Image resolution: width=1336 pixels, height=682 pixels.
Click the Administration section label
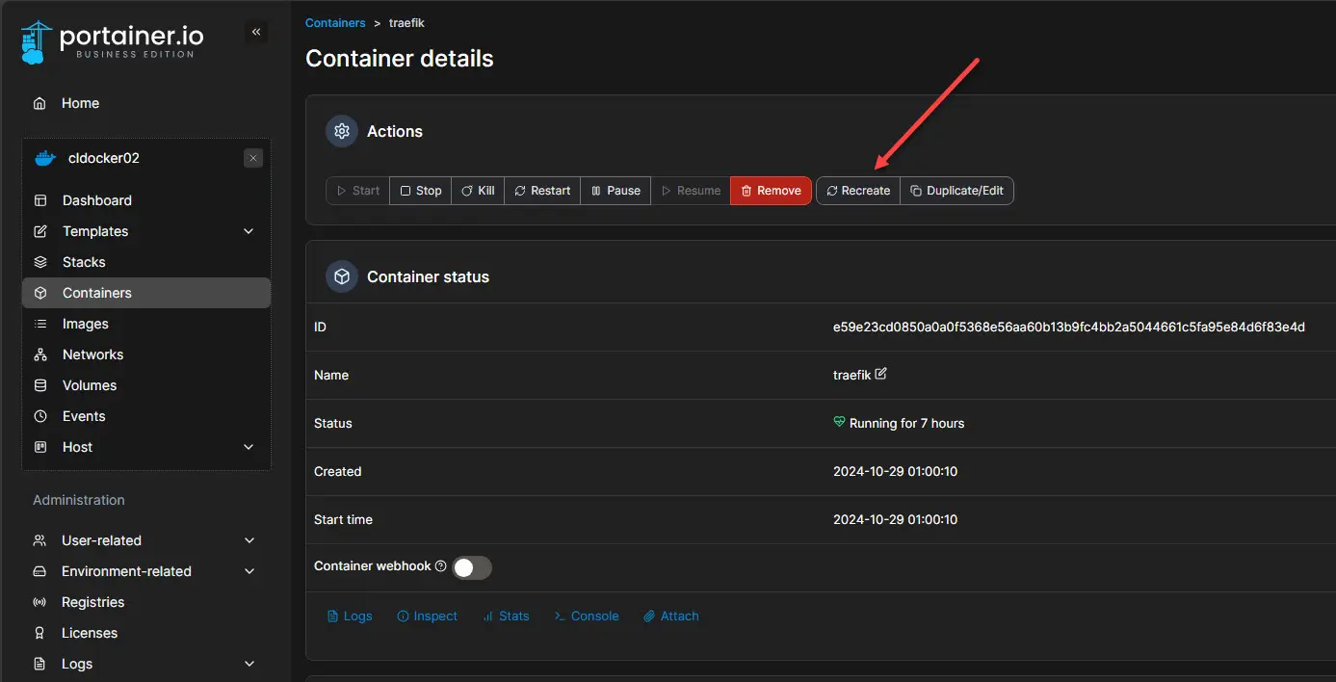click(79, 500)
